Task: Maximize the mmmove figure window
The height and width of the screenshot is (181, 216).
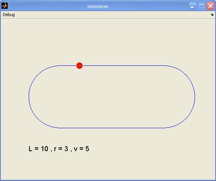Action: (201, 6)
